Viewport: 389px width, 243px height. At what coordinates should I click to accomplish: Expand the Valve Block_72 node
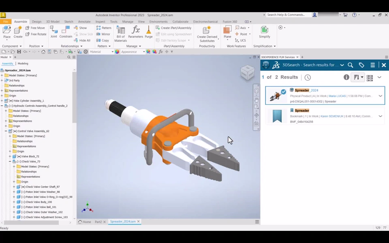click(10, 156)
